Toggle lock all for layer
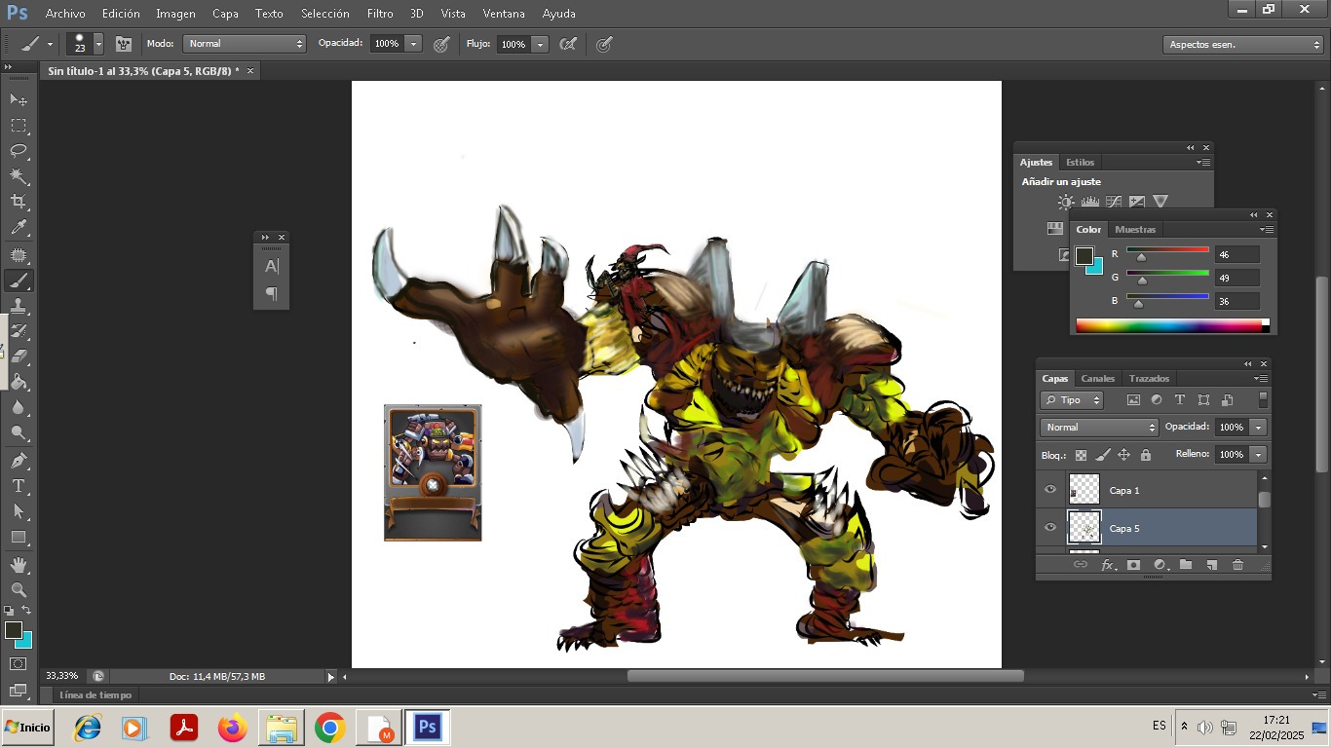Viewport: 1331px width, 748px height. [x=1146, y=455]
